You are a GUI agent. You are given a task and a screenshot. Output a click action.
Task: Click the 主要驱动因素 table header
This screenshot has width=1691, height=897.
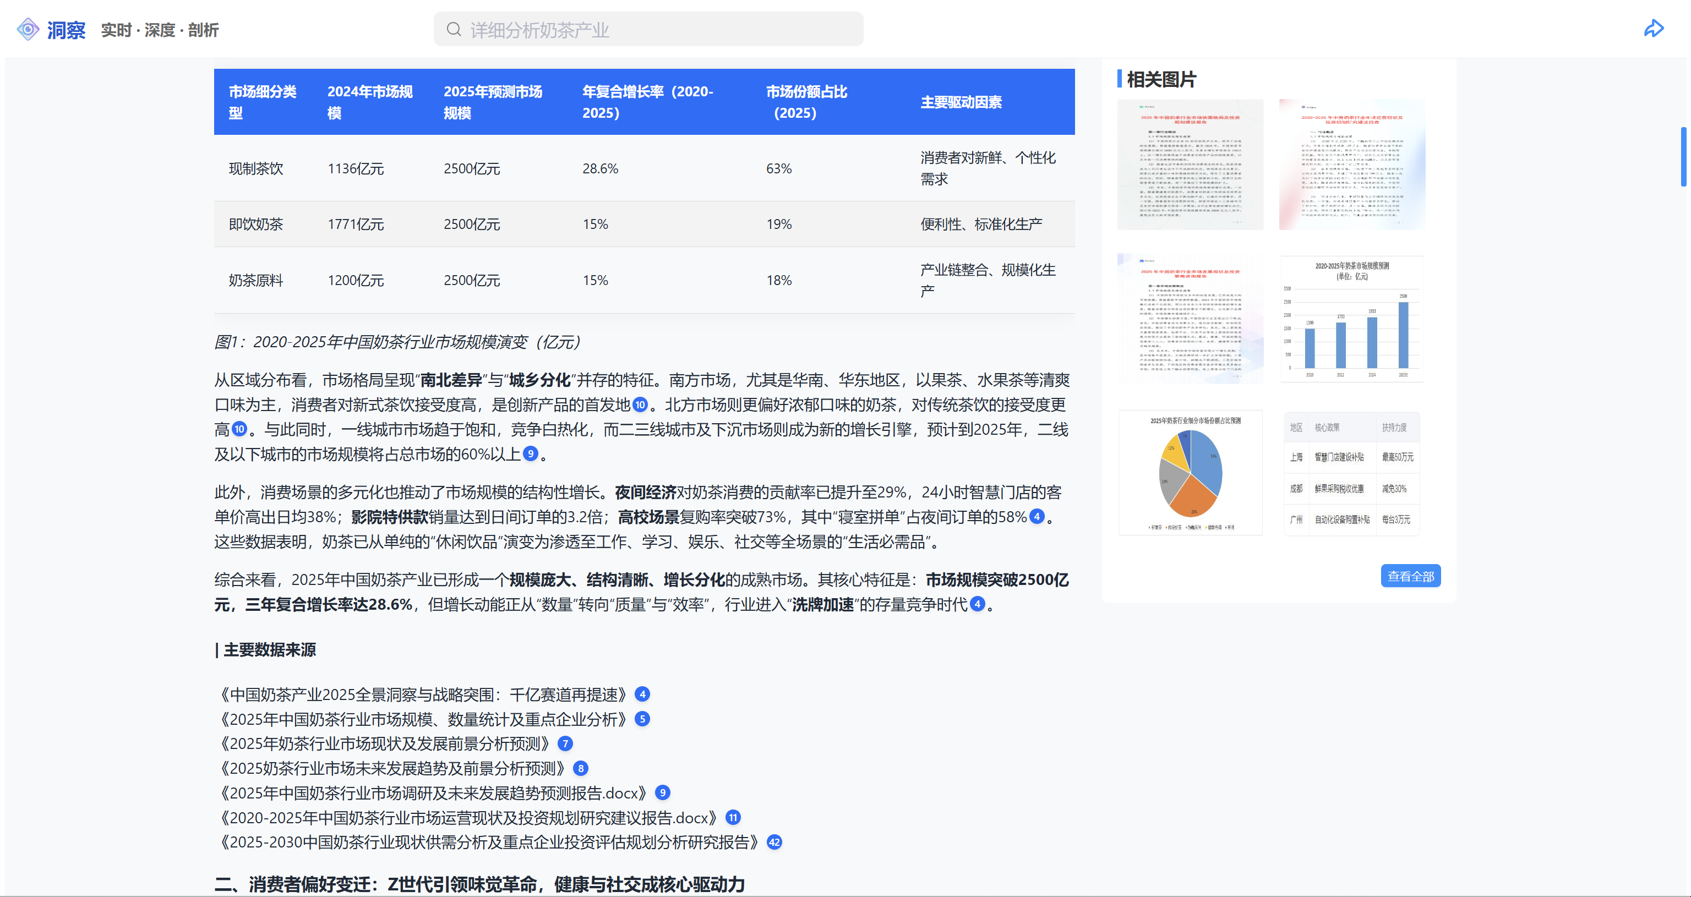click(x=961, y=102)
